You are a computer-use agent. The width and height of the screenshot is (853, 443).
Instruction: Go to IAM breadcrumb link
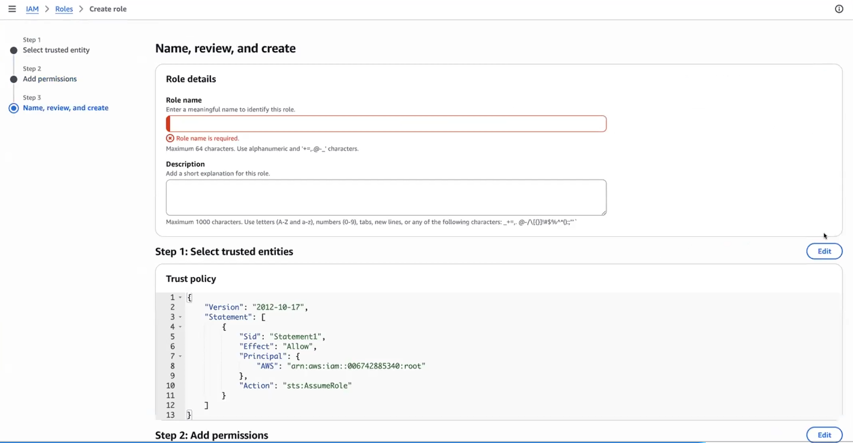click(32, 9)
